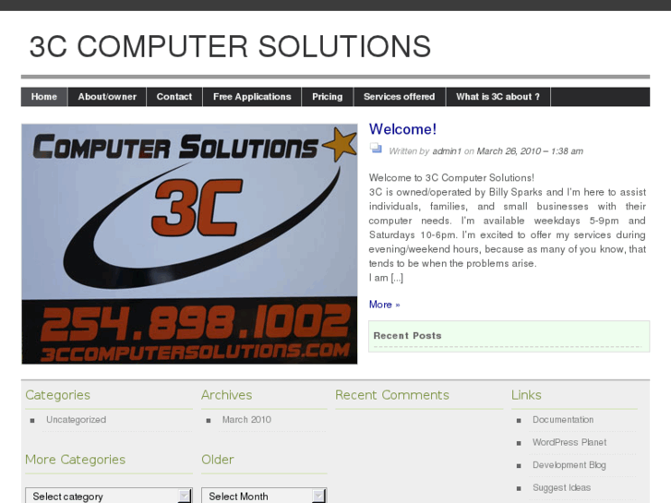The width and height of the screenshot is (671, 503).
Task: Open the Suggest Ideas link
Action: 561,487
